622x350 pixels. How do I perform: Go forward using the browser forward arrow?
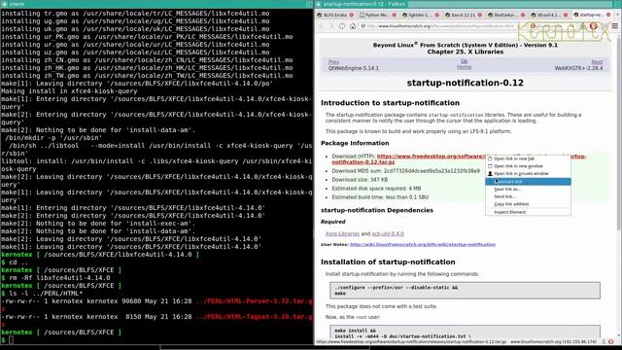[331, 26]
